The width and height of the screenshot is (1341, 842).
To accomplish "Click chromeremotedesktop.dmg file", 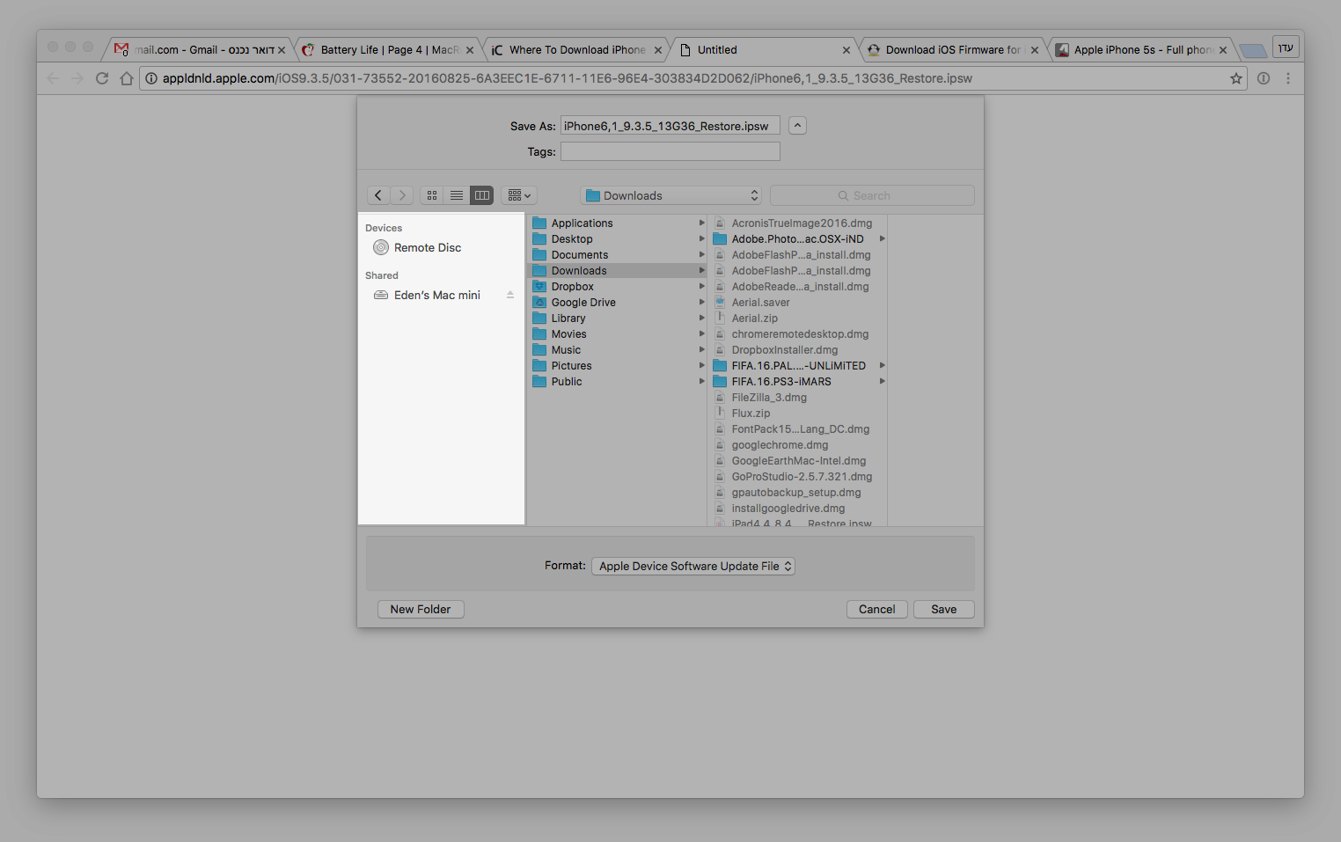I will [798, 333].
